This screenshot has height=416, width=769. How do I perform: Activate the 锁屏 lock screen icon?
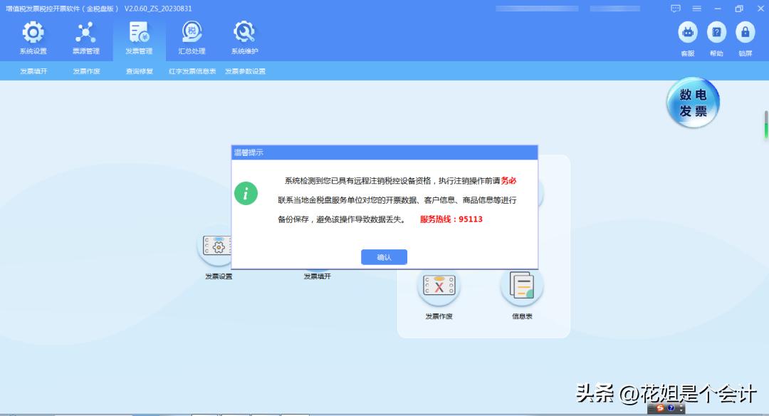(746, 33)
